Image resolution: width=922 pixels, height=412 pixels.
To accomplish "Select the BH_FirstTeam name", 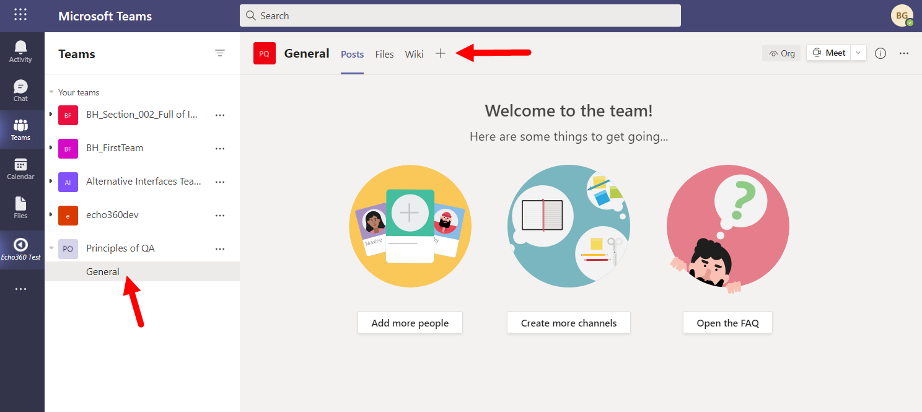I will tap(115, 148).
